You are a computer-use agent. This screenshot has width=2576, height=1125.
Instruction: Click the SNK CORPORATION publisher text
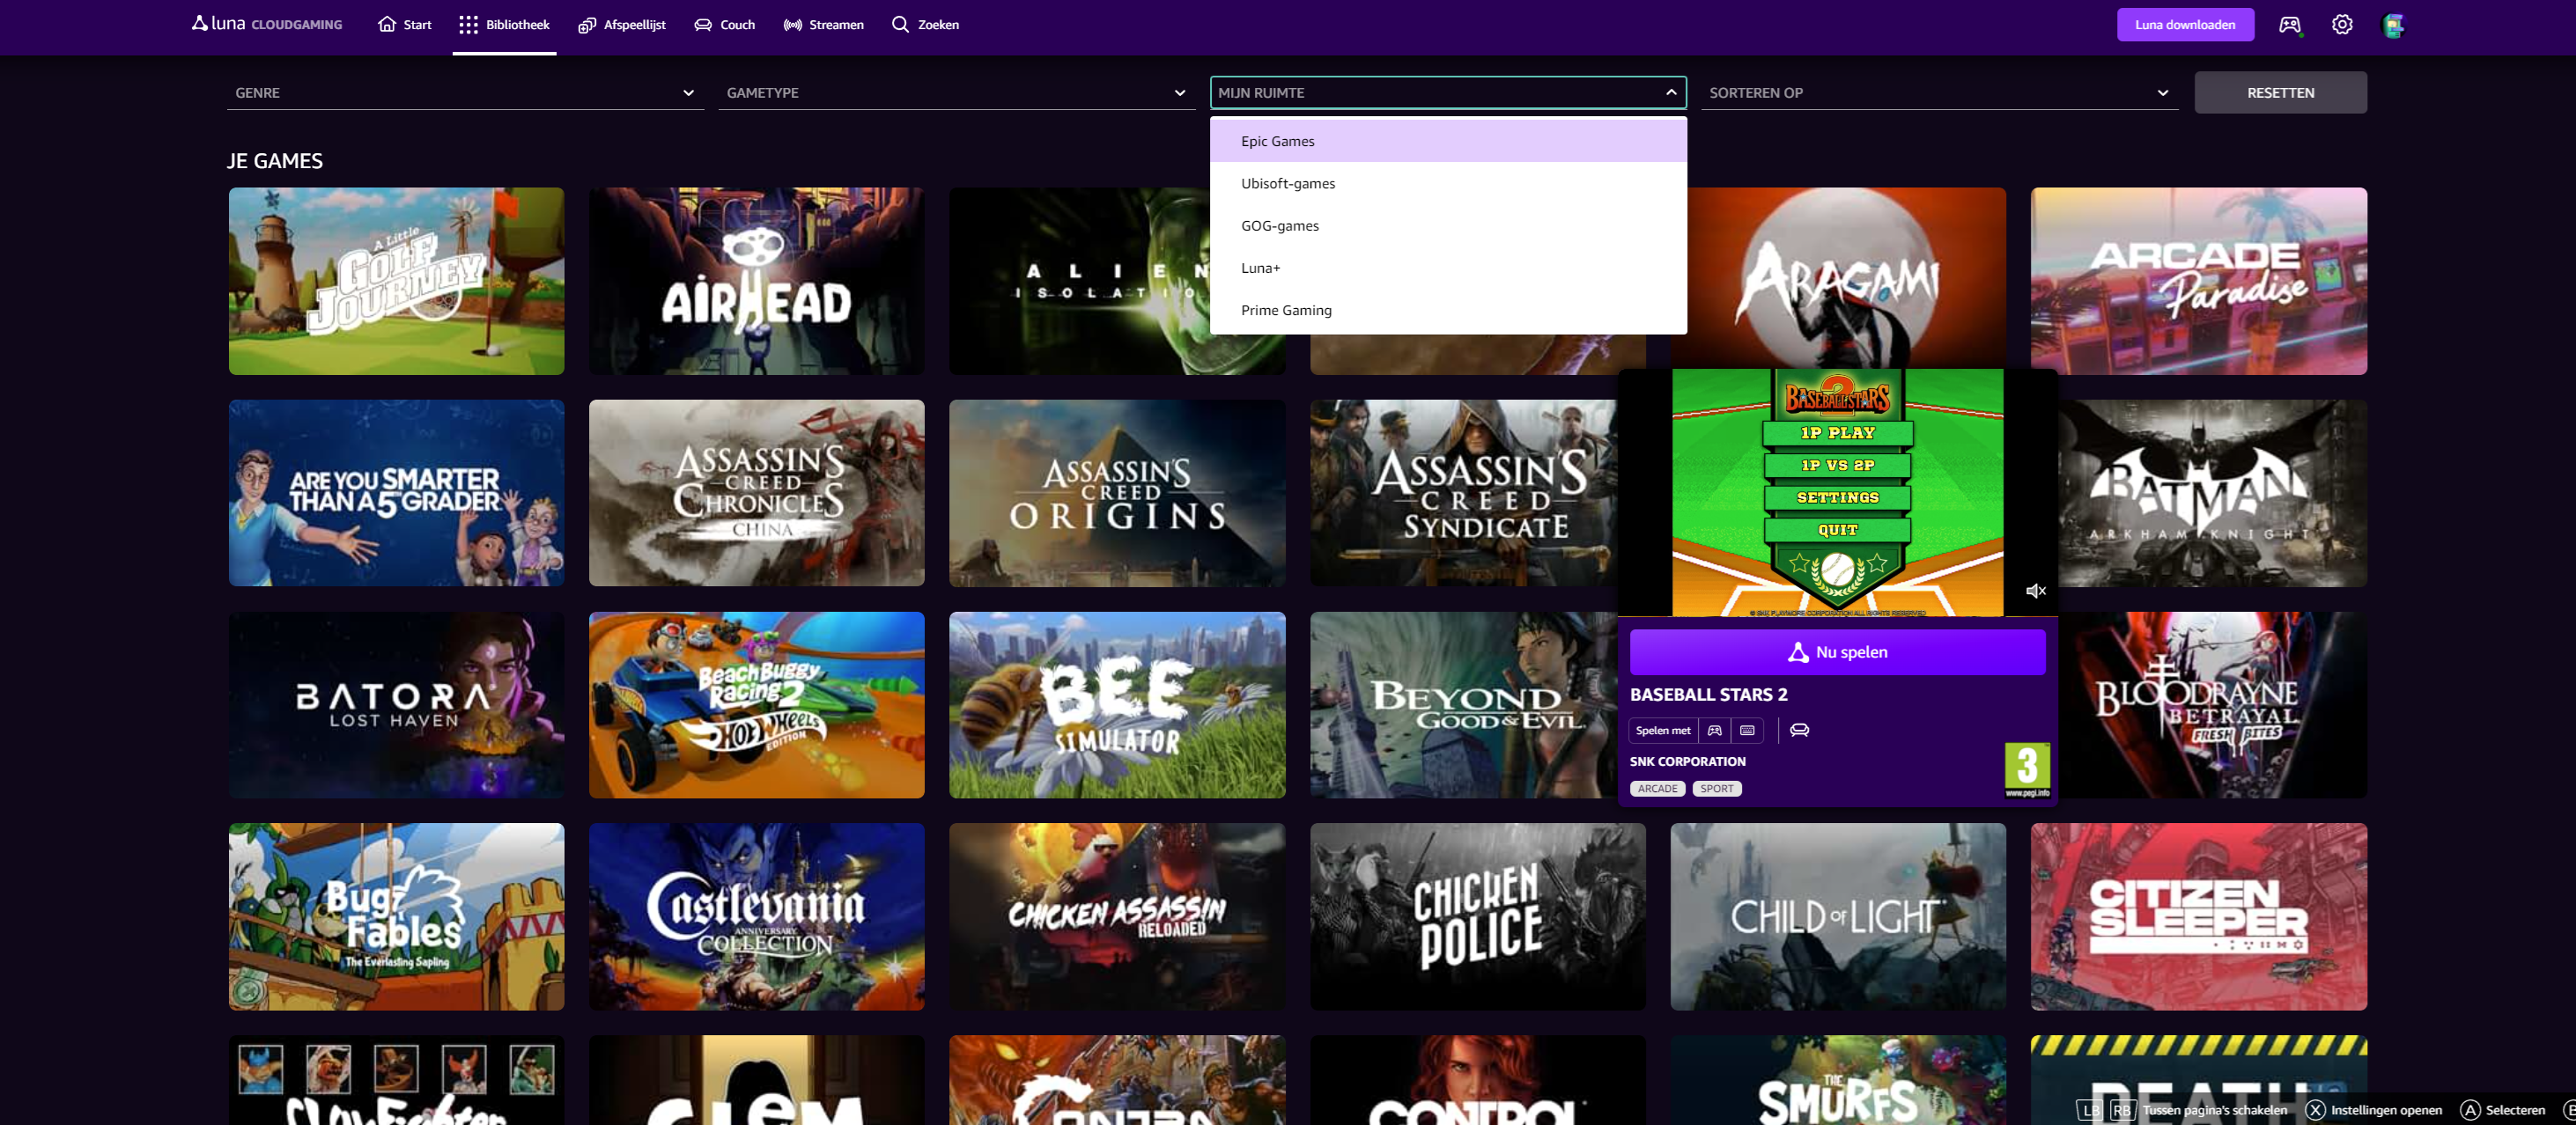tap(1687, 761)
